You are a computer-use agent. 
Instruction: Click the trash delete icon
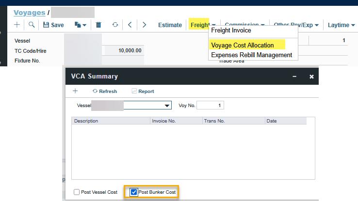pyautogui.click(x=98, y=25)
